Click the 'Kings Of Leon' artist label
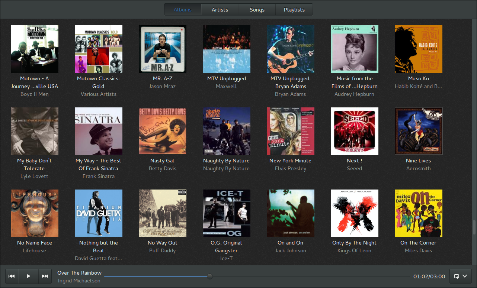This screenshot has height=288, width=477. click(x=355, y=250)
